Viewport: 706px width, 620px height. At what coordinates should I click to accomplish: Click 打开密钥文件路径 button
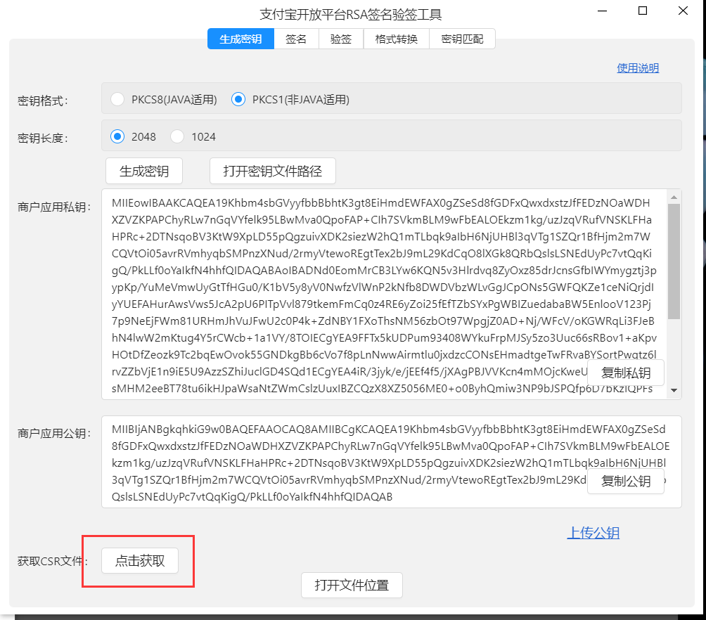(273, 171)
